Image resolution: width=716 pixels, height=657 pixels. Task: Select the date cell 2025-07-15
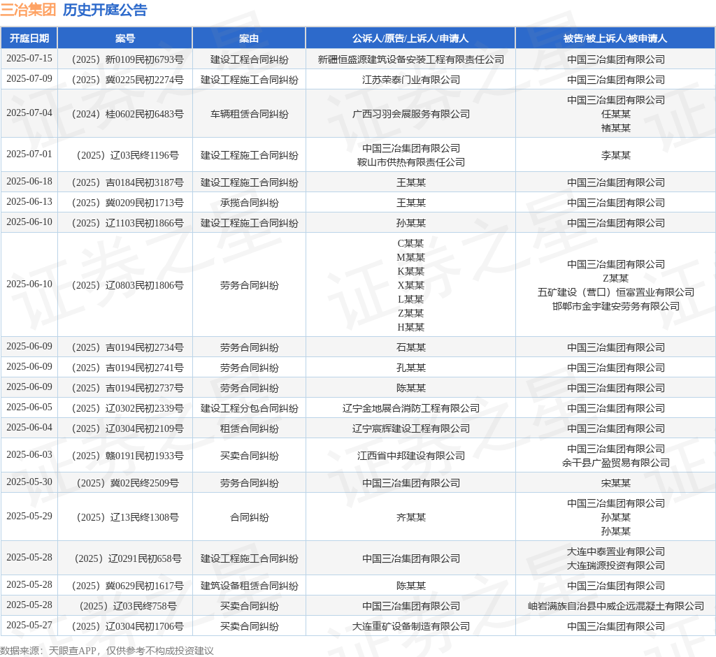(29, 59)
